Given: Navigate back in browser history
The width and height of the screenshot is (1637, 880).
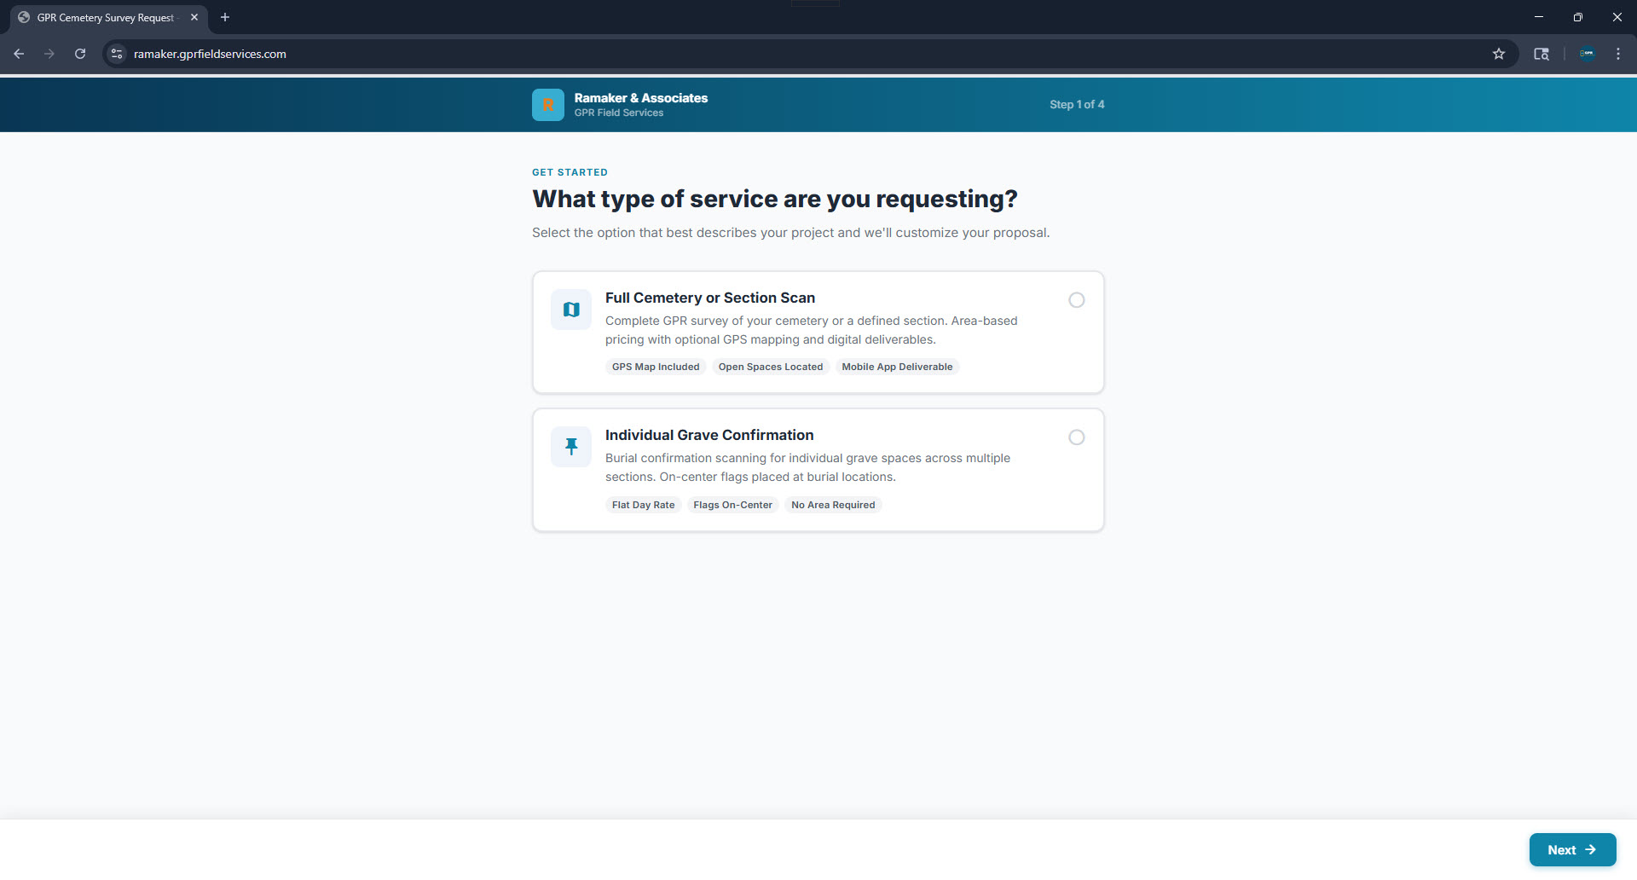Looking at the screenshot, I should click(x=19, y=53).
